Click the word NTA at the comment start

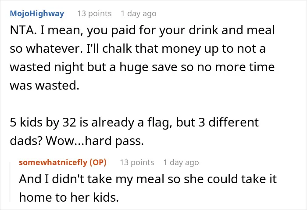click(x=22, y=30)
